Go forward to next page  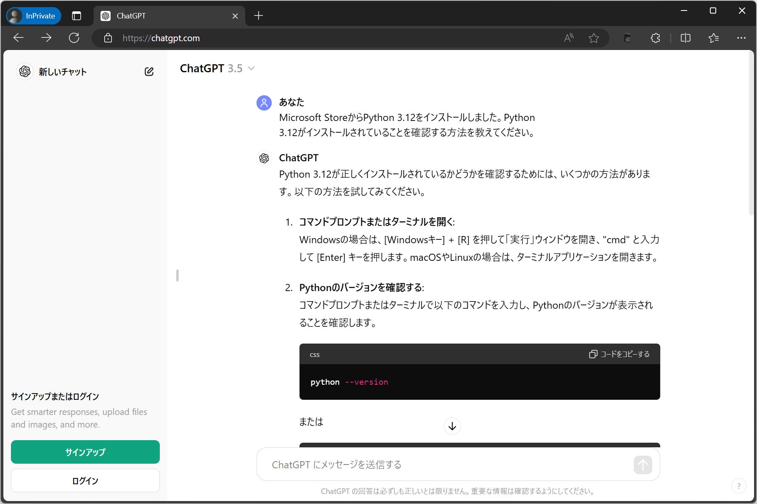(x=46, y=38)
